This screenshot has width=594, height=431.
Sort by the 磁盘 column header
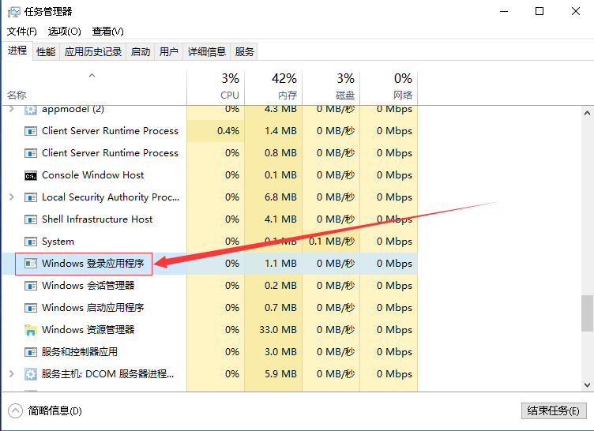pyautogui.click(x=331, y=87)
